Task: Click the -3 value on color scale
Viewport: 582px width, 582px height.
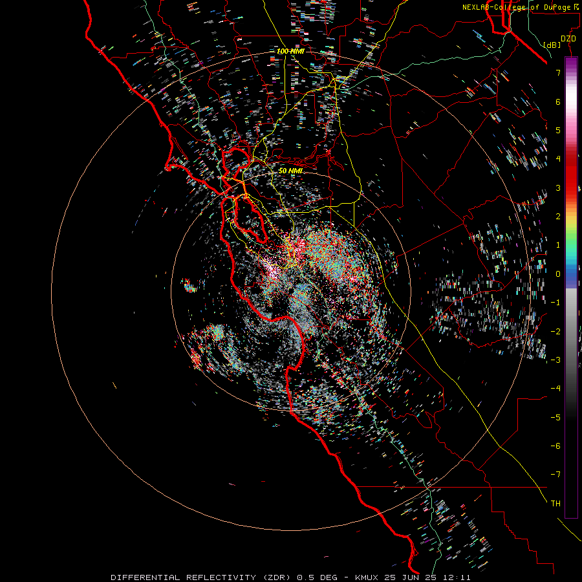Action: click(x=555, y=360)
